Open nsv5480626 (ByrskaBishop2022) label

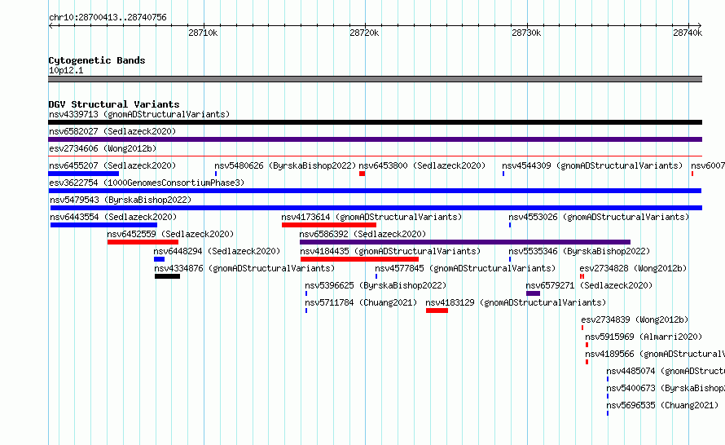click(285, 165)
